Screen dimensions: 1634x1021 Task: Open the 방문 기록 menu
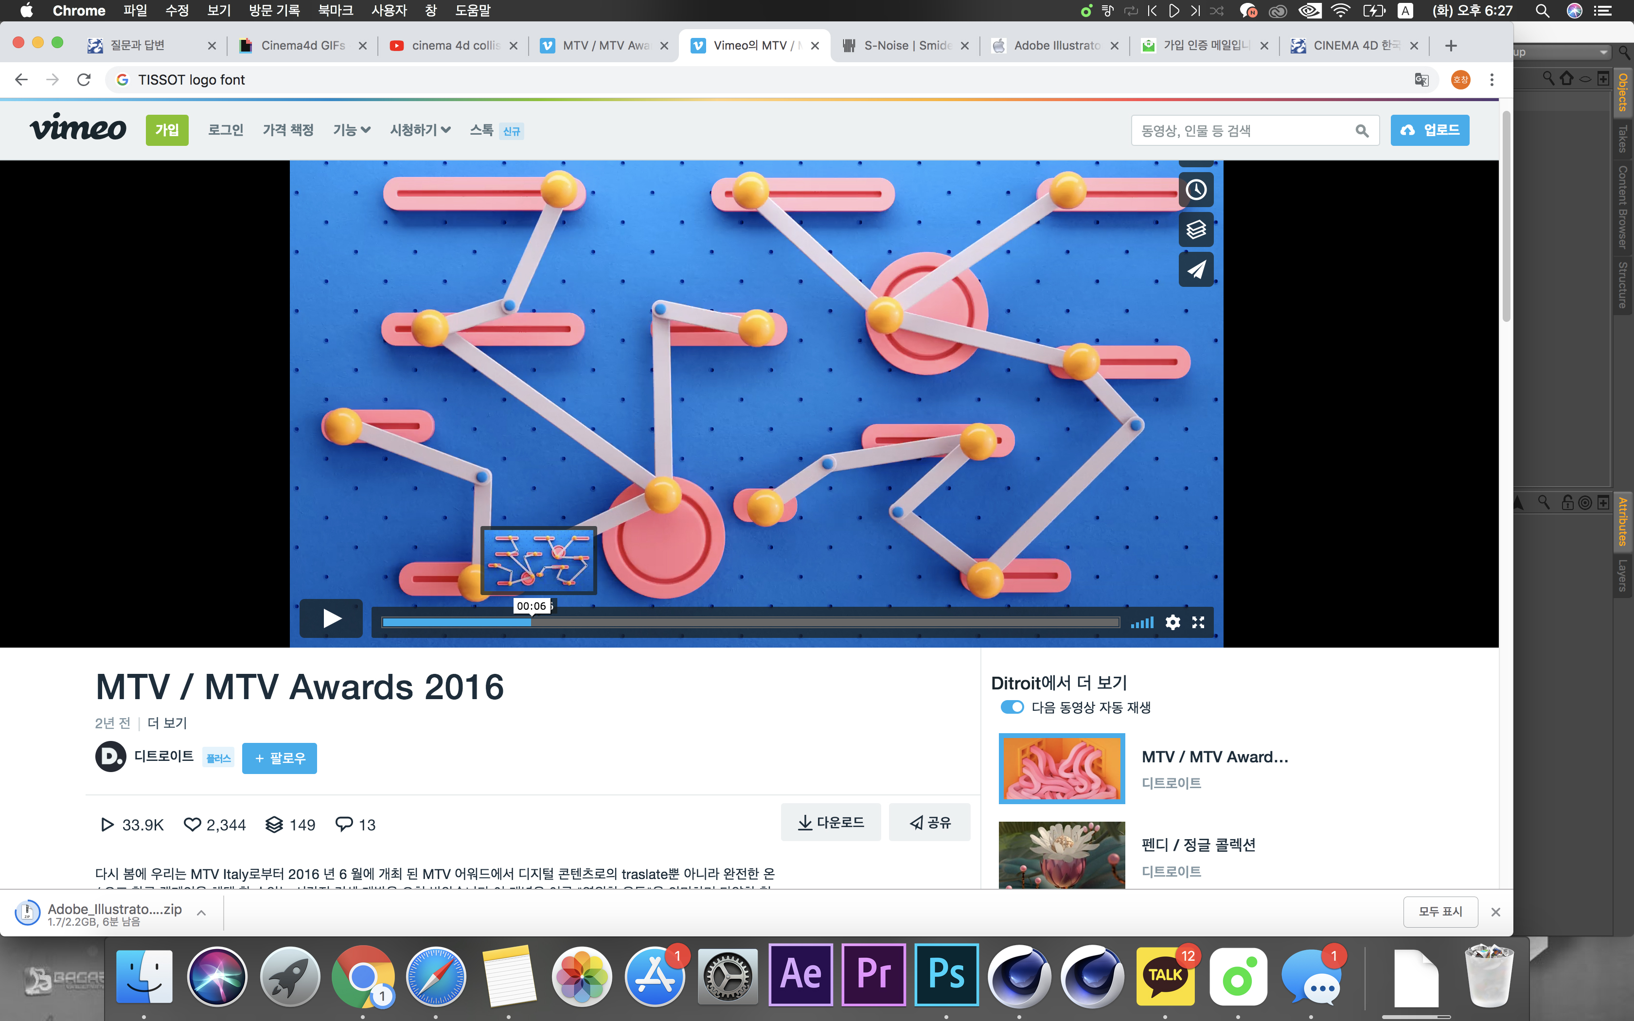pos(274,11)
